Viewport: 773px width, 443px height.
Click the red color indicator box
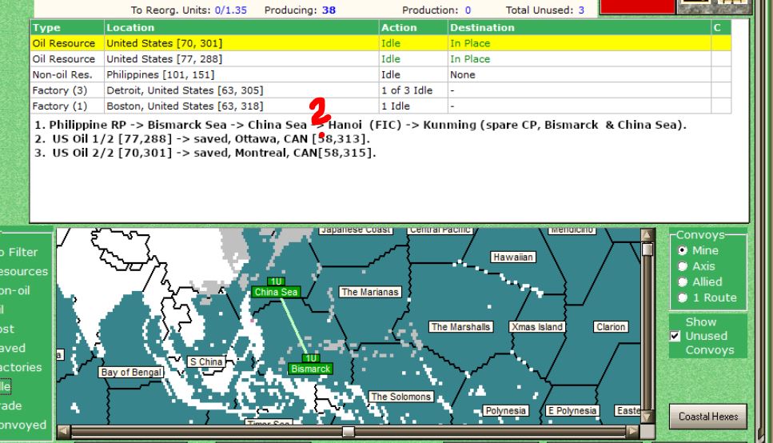[x=637, y=6]
